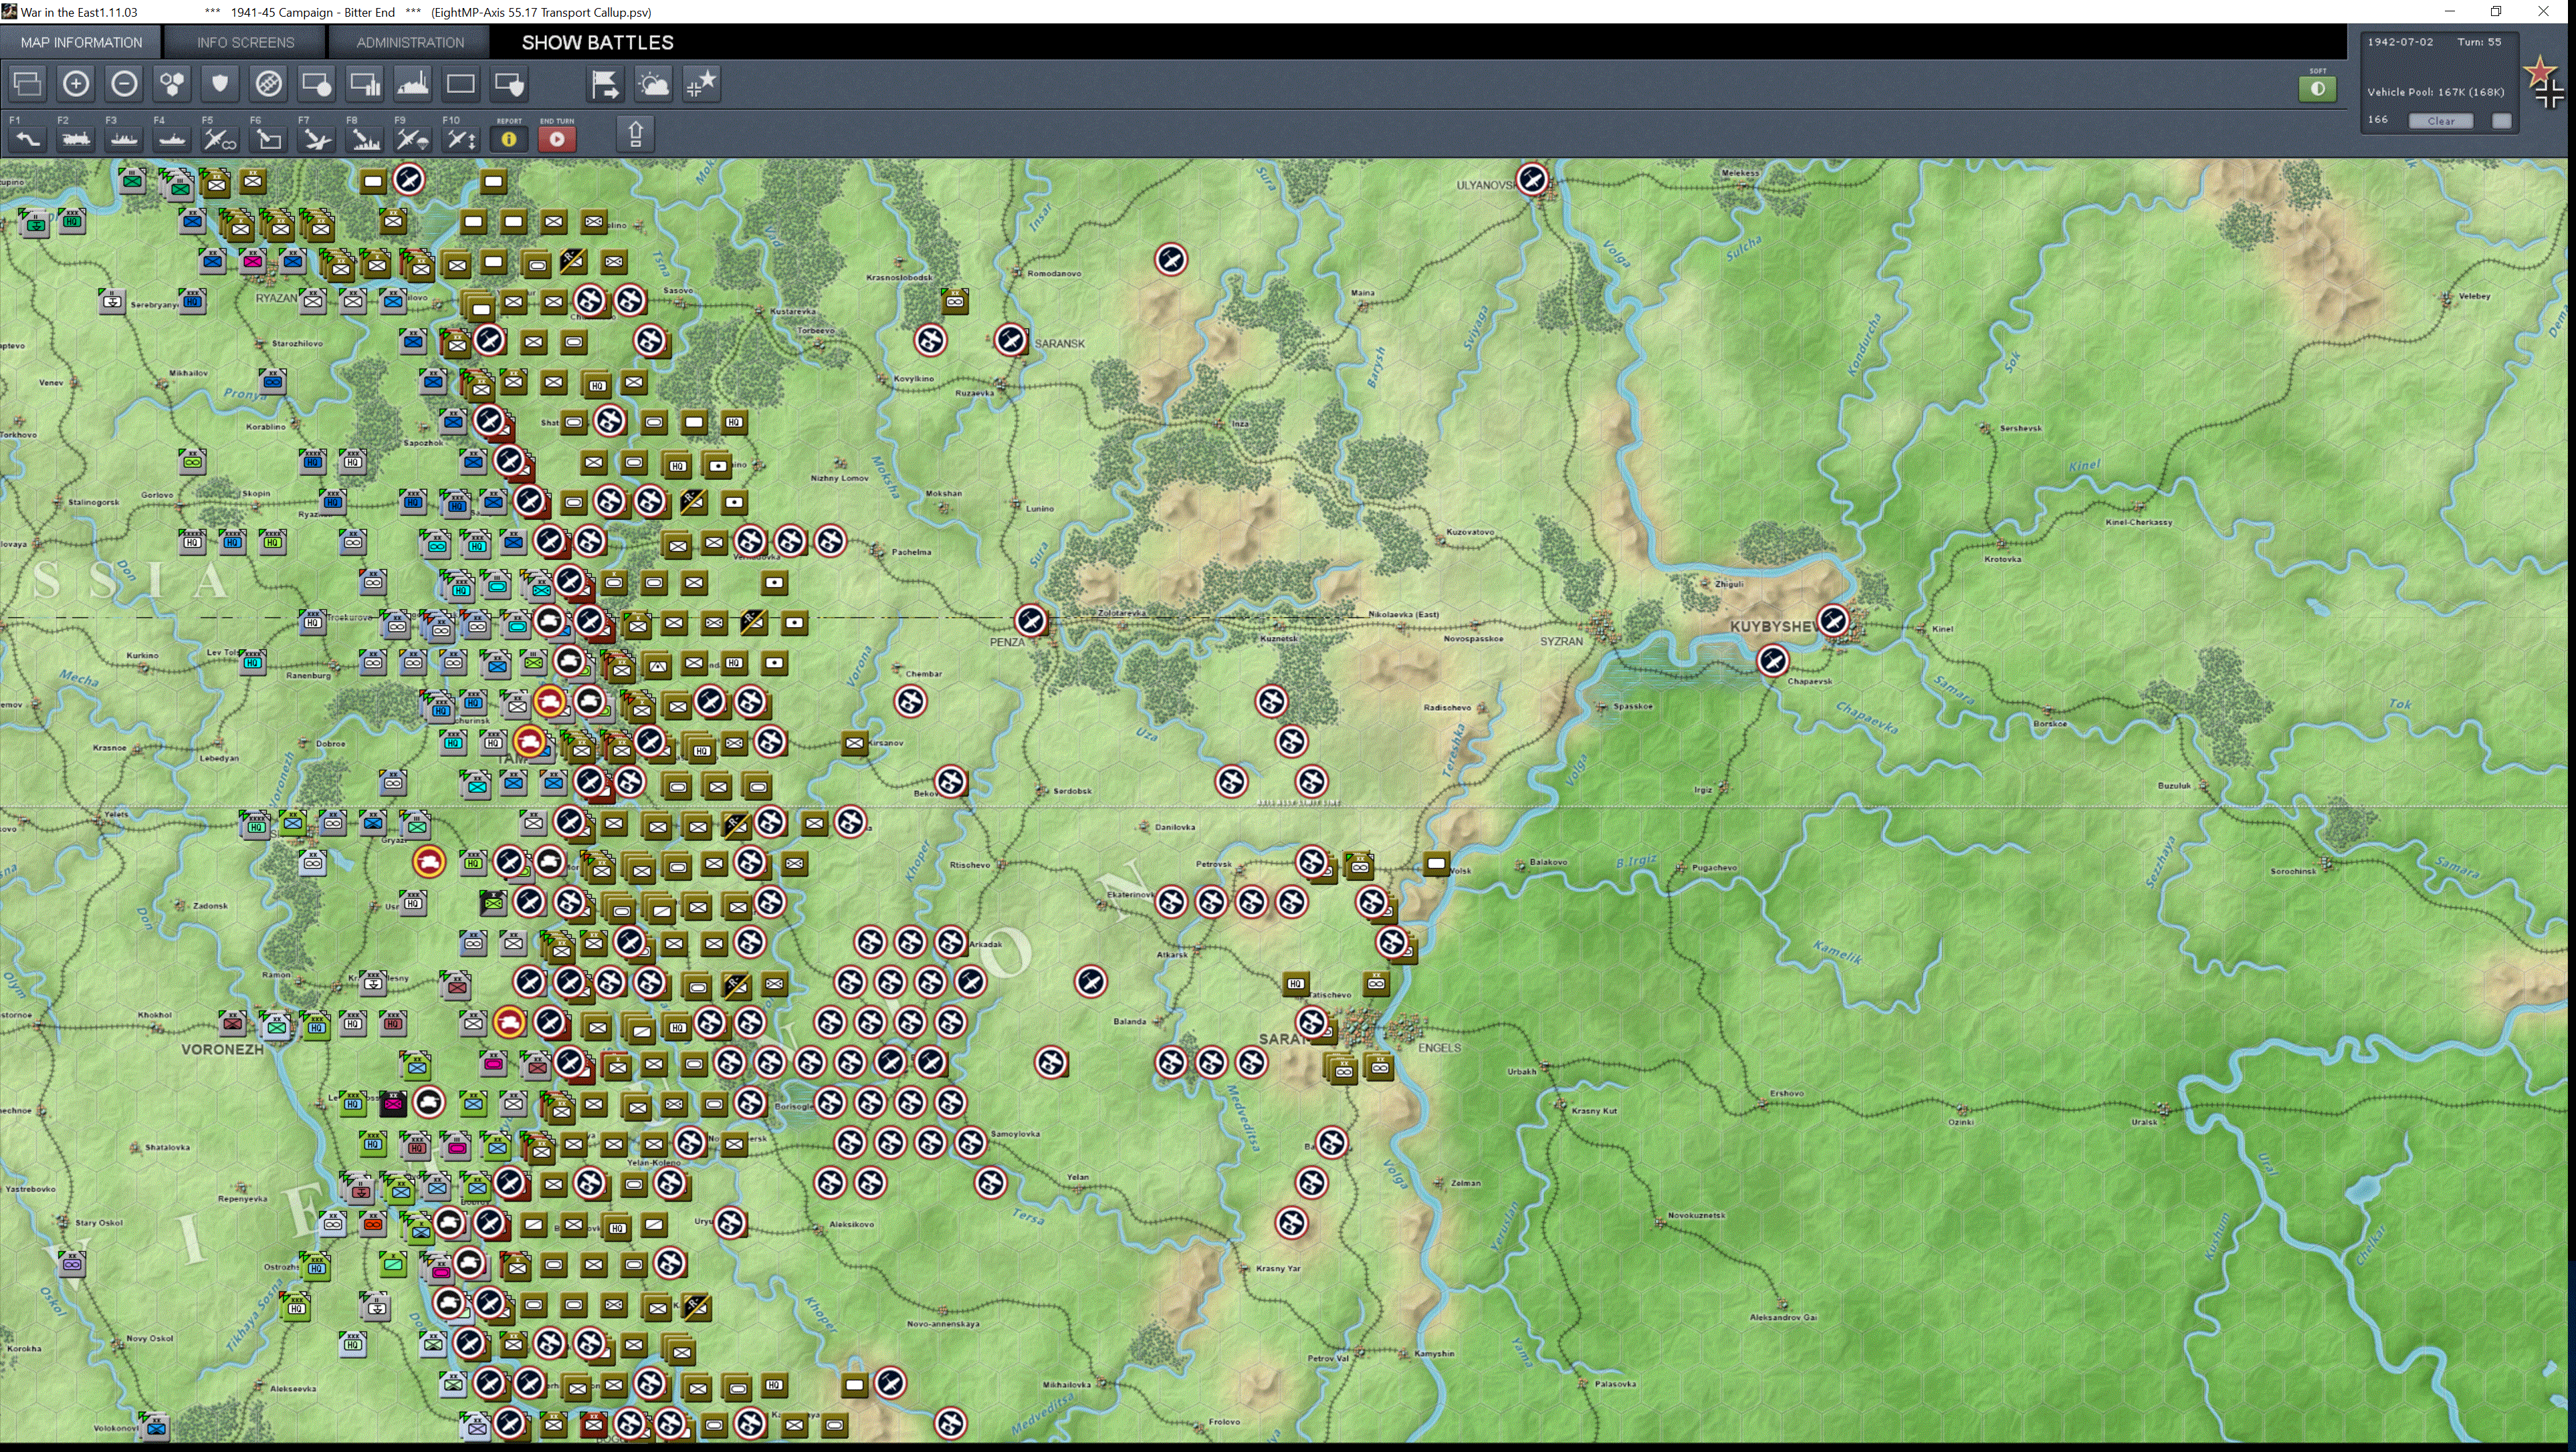The image size is (2576, 1452).
Task: Select F8 bomb city mode icon
Action: pyautogui.click(x=364, y=139)
